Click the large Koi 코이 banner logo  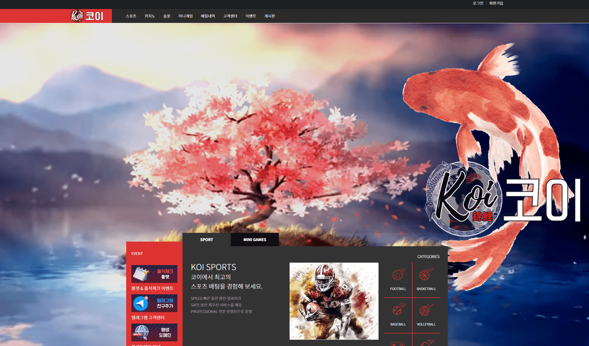(x=503, y=199)
